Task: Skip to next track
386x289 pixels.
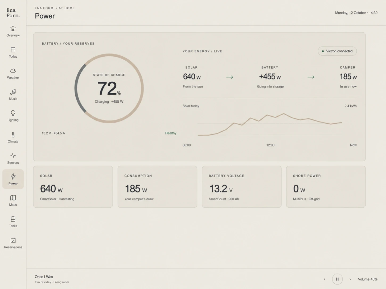Action: point(350,279)
